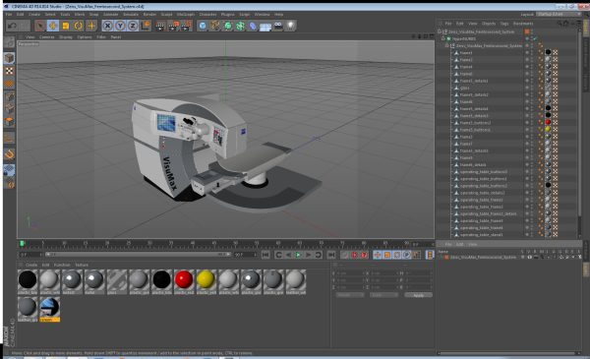Collapse the top Zeiss_VisuMax root object
Viewport: 590px width, 359px height.
(x=440, y=31)
